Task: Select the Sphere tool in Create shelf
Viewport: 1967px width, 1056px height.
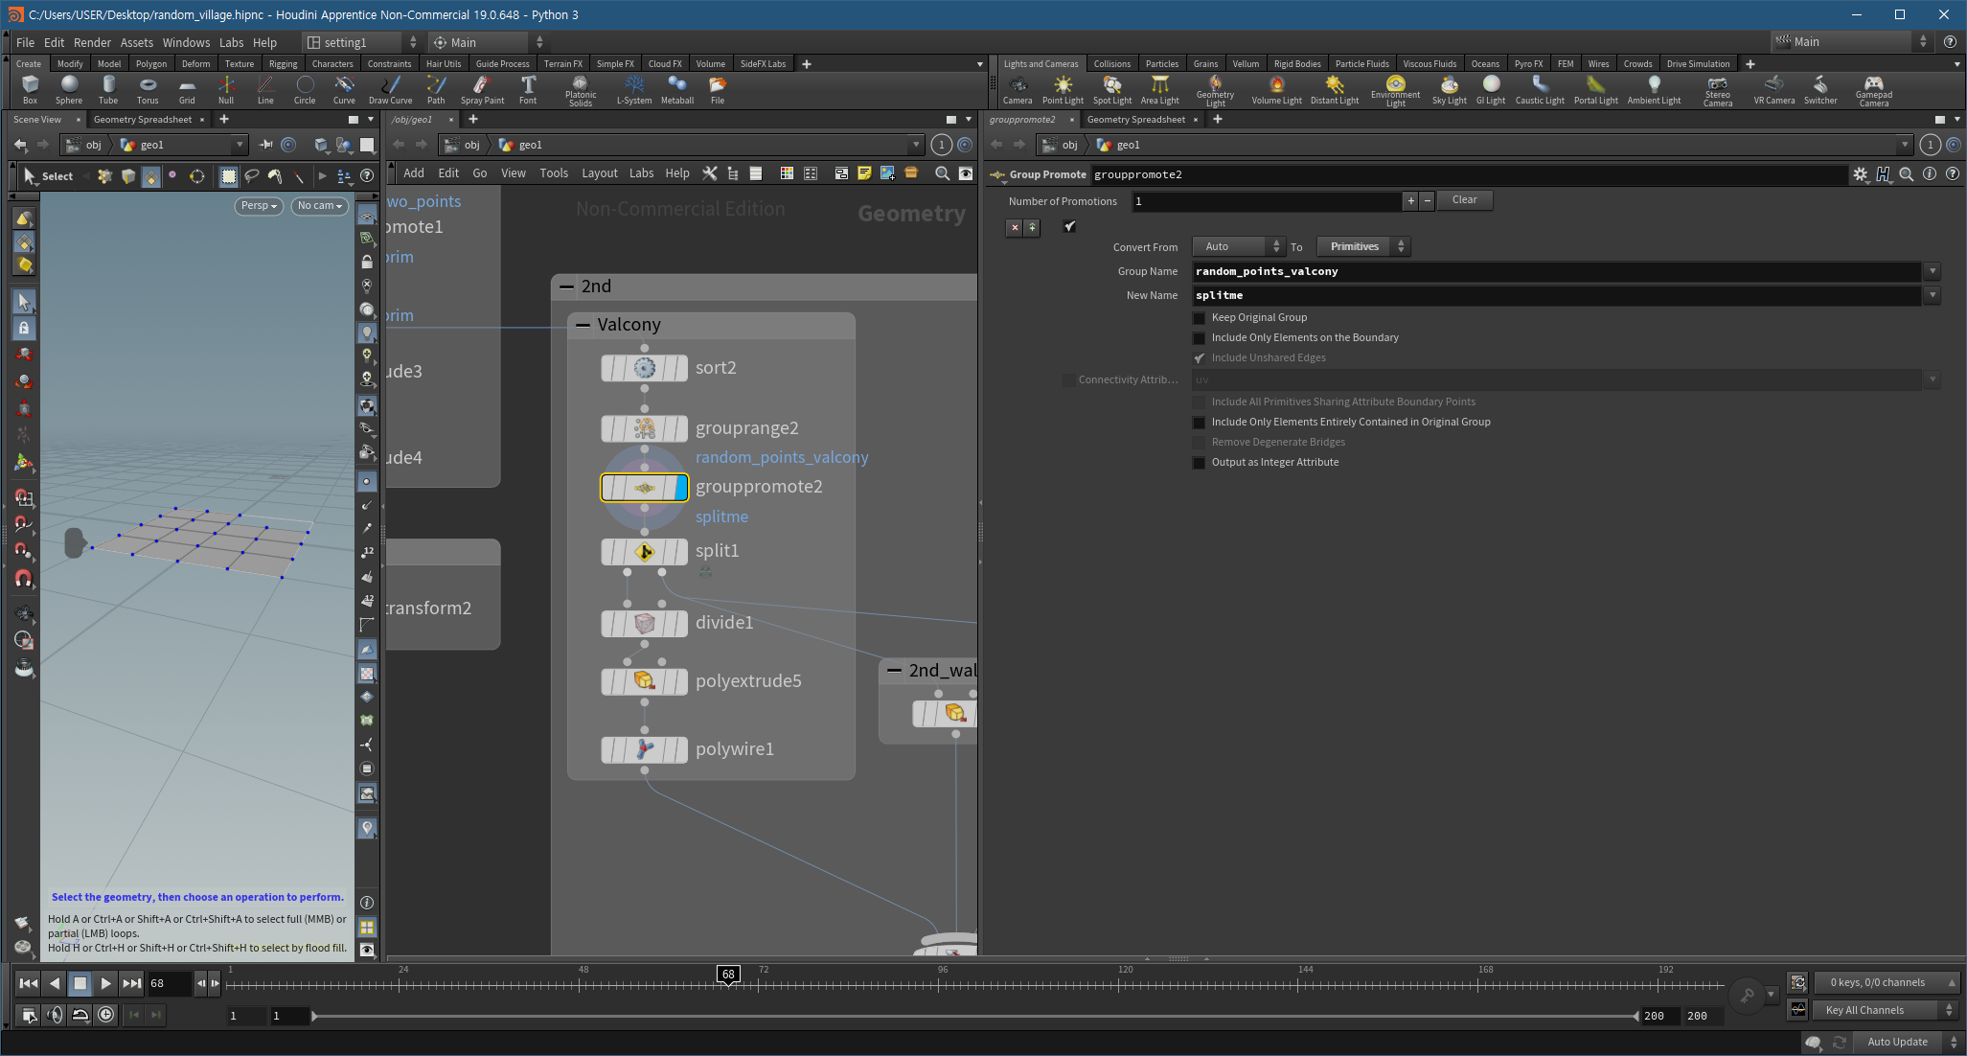Action: (x=69, y=88)
